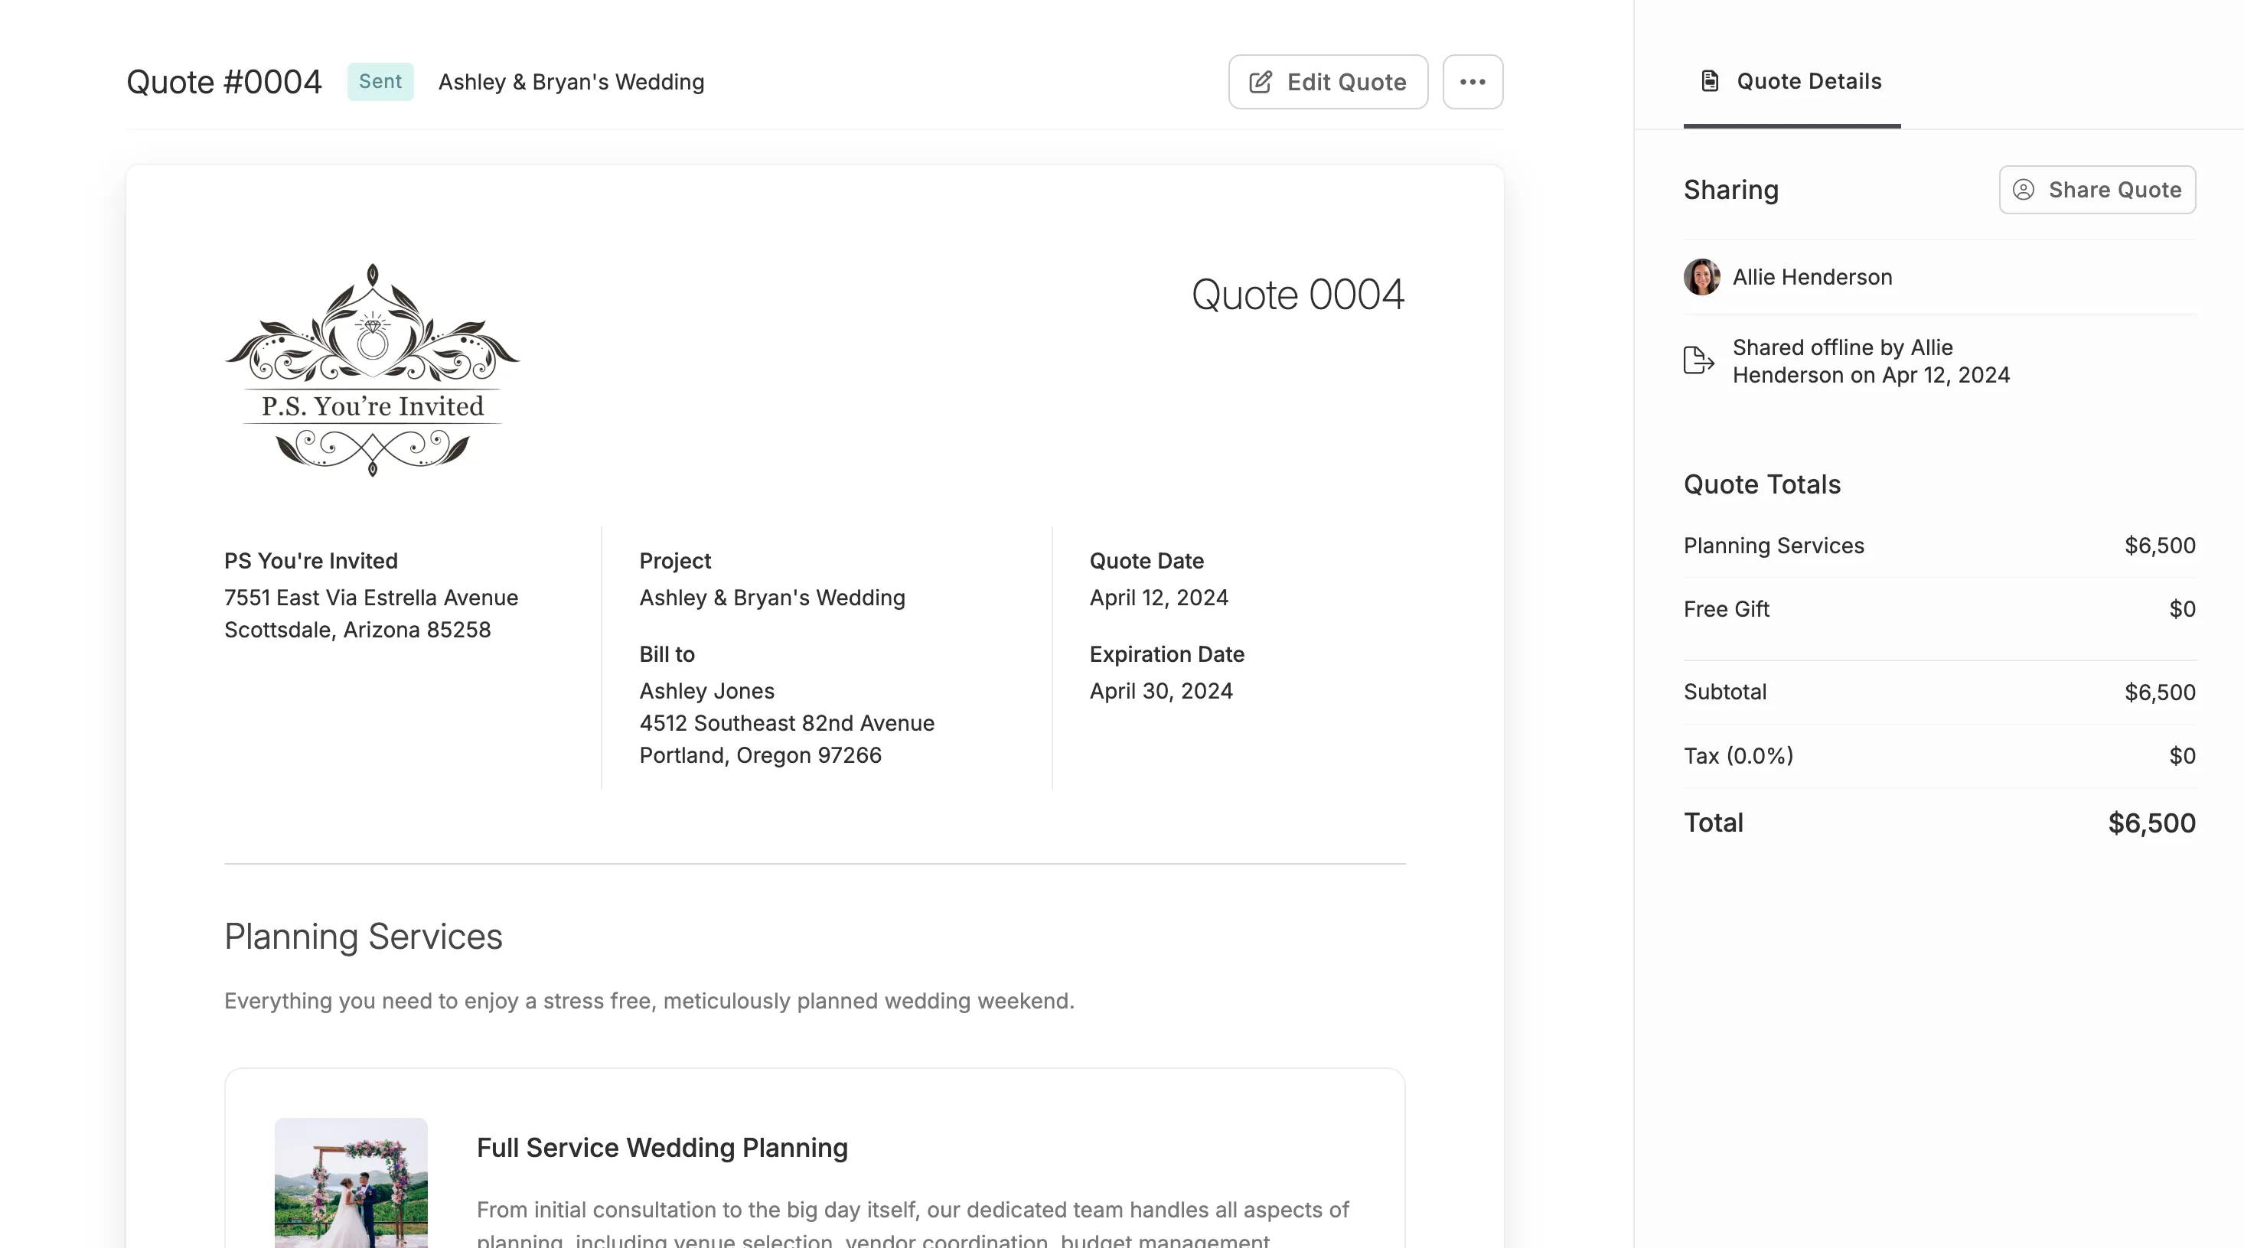2244x1248 pixels.
Task: Click the person icon in Share Quote
Action: (2024, 190)
